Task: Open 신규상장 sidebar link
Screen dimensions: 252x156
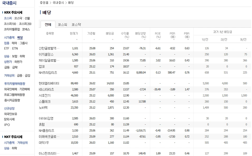Action: click(x=9, y=108)
